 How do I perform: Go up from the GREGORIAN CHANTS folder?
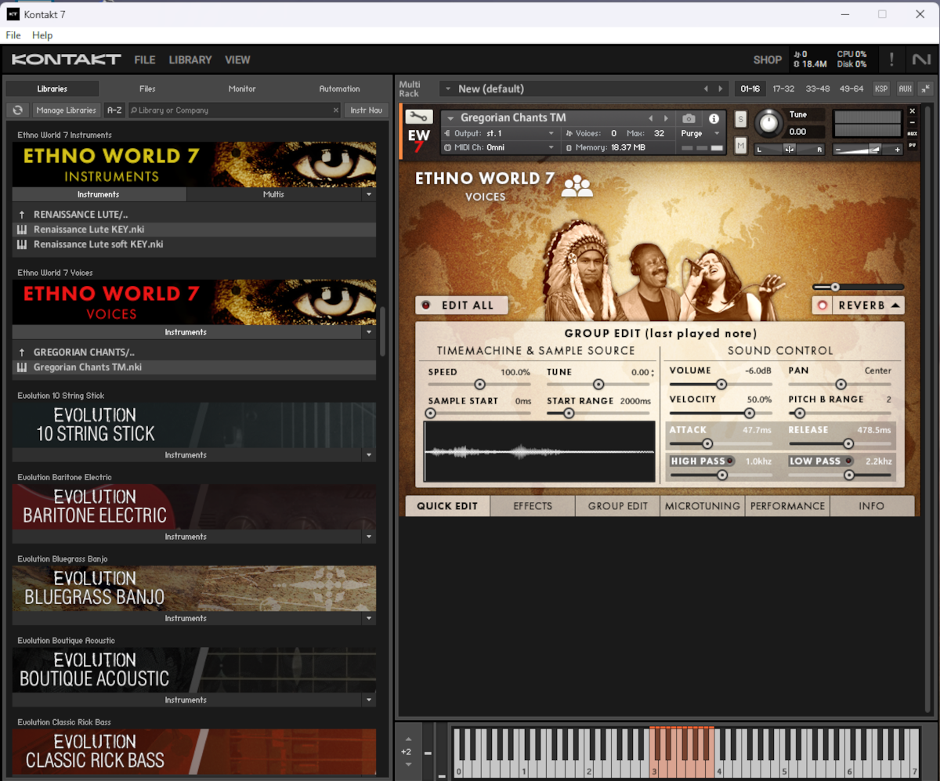[x=22, y=353]
